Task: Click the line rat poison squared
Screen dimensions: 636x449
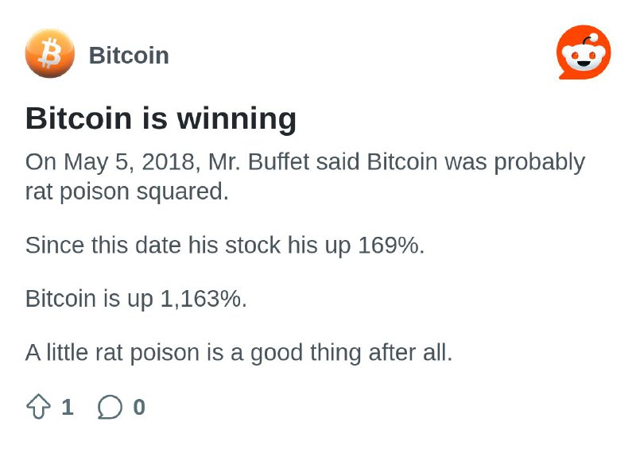Action: pos(127,191)
